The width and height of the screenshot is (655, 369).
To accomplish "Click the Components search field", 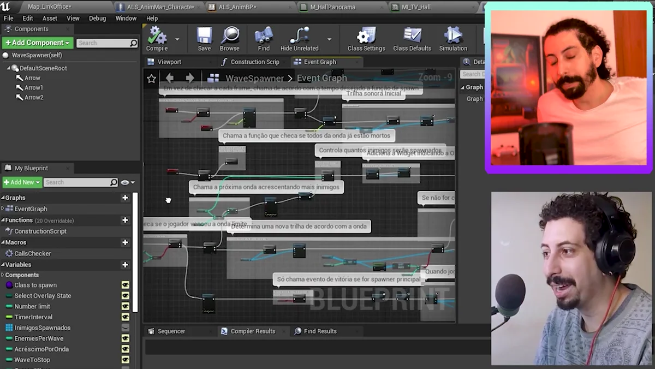I will pyautogui.click(x=107, y=43).
